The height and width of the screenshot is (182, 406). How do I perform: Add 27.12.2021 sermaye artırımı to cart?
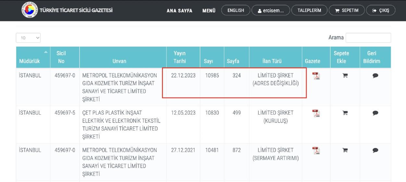(x=345, y=150)
